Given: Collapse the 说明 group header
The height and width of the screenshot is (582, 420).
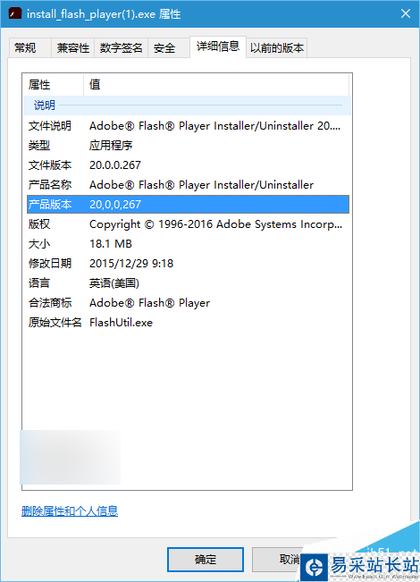Looking at the screenshot, I should pyautogui.click(x=188, y=105).
